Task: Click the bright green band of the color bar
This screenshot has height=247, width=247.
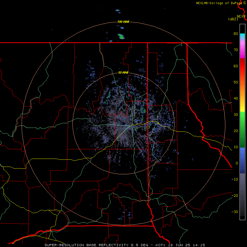Action: click(x=242, y=117)
